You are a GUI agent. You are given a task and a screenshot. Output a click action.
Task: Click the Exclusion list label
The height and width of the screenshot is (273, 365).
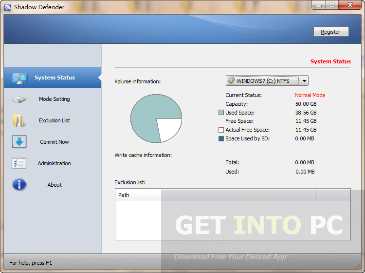click(130, 182)
